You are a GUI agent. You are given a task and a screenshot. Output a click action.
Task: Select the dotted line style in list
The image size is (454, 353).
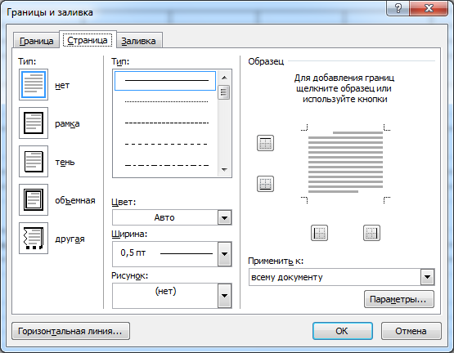point(166,101)
